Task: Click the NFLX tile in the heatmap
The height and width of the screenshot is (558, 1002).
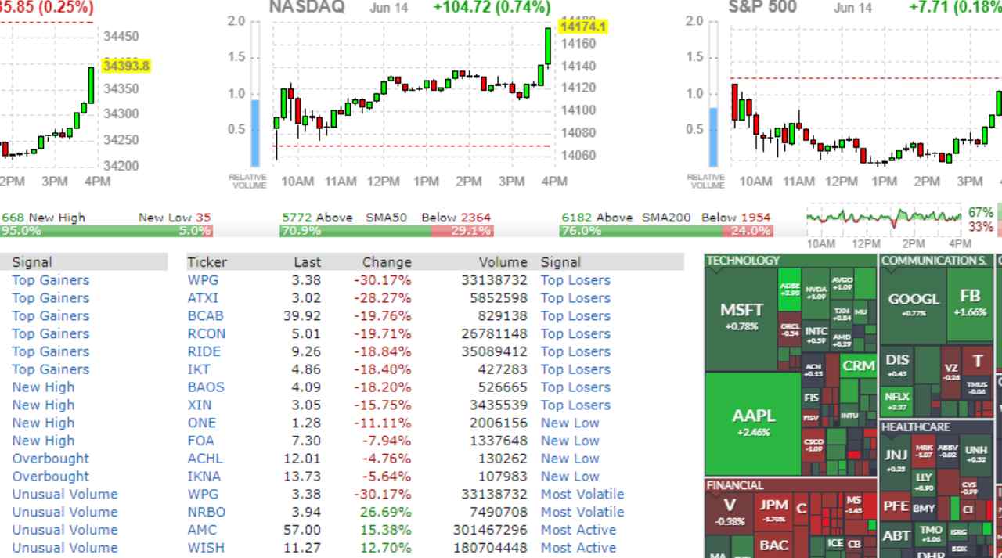Action: pyautogui.click(x=896, y=401)
